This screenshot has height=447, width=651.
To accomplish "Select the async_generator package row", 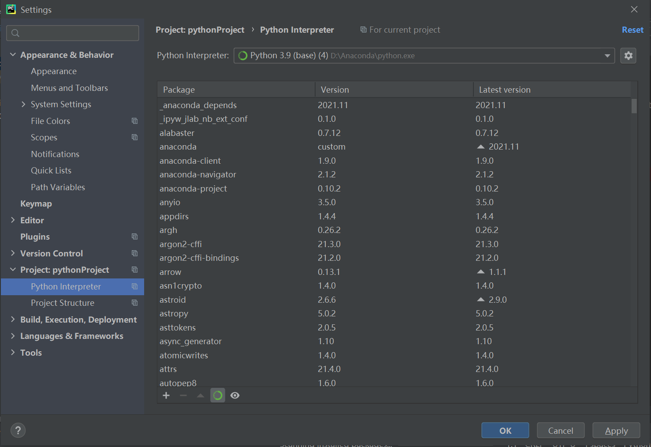I will (394, 341).
